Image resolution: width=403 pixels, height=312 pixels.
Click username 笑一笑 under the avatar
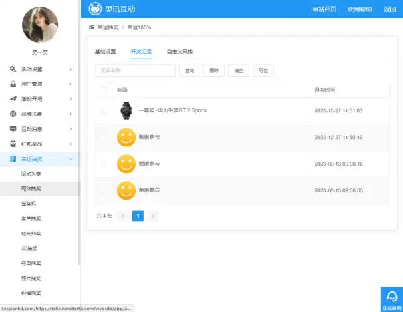(40, 53)
